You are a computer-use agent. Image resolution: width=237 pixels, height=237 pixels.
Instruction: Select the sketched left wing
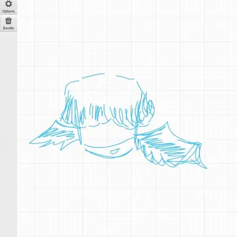click(x=55, y=135)
